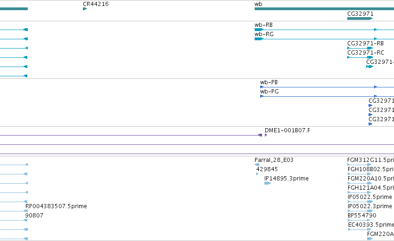Image resolution: width=394 pixels, height=241 pixels.
Task: Click the FGM220A10.5prime EST label
Action: (371, 179)
